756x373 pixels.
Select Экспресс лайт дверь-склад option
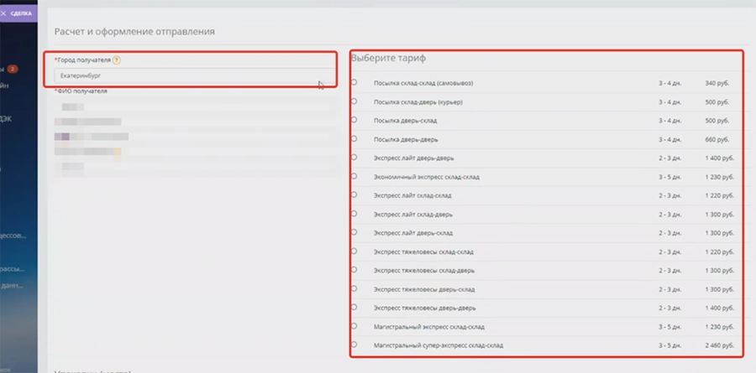pos(354,231)
